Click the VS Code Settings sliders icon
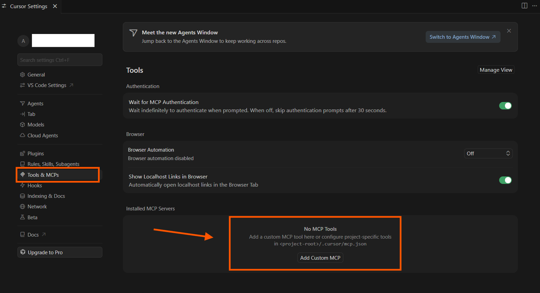Screen dimensions: 540x293 click(22, 85)
